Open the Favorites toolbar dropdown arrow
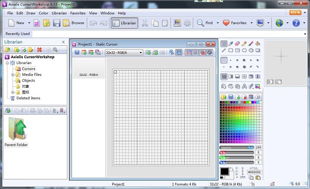This screenshot has height=189, width=310. [251, 23]
